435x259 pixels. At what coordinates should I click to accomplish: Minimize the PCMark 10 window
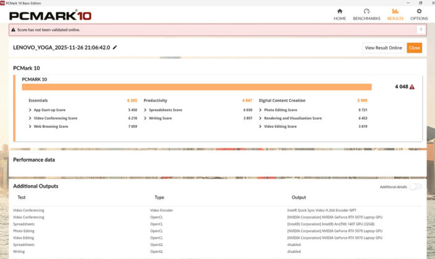pos(408,2)
